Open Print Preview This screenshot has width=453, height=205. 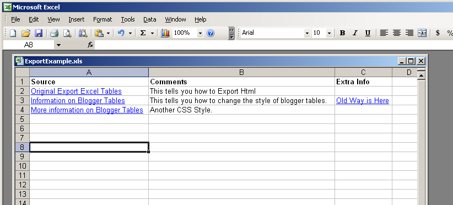[67, 33]
